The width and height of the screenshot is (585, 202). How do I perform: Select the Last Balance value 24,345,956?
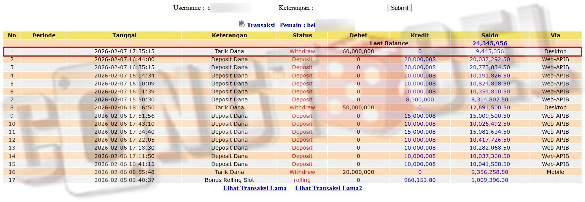[x=490, y=43]
